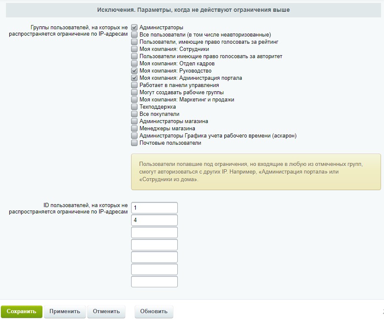Click the green Сохранить button

coord(21,311)
